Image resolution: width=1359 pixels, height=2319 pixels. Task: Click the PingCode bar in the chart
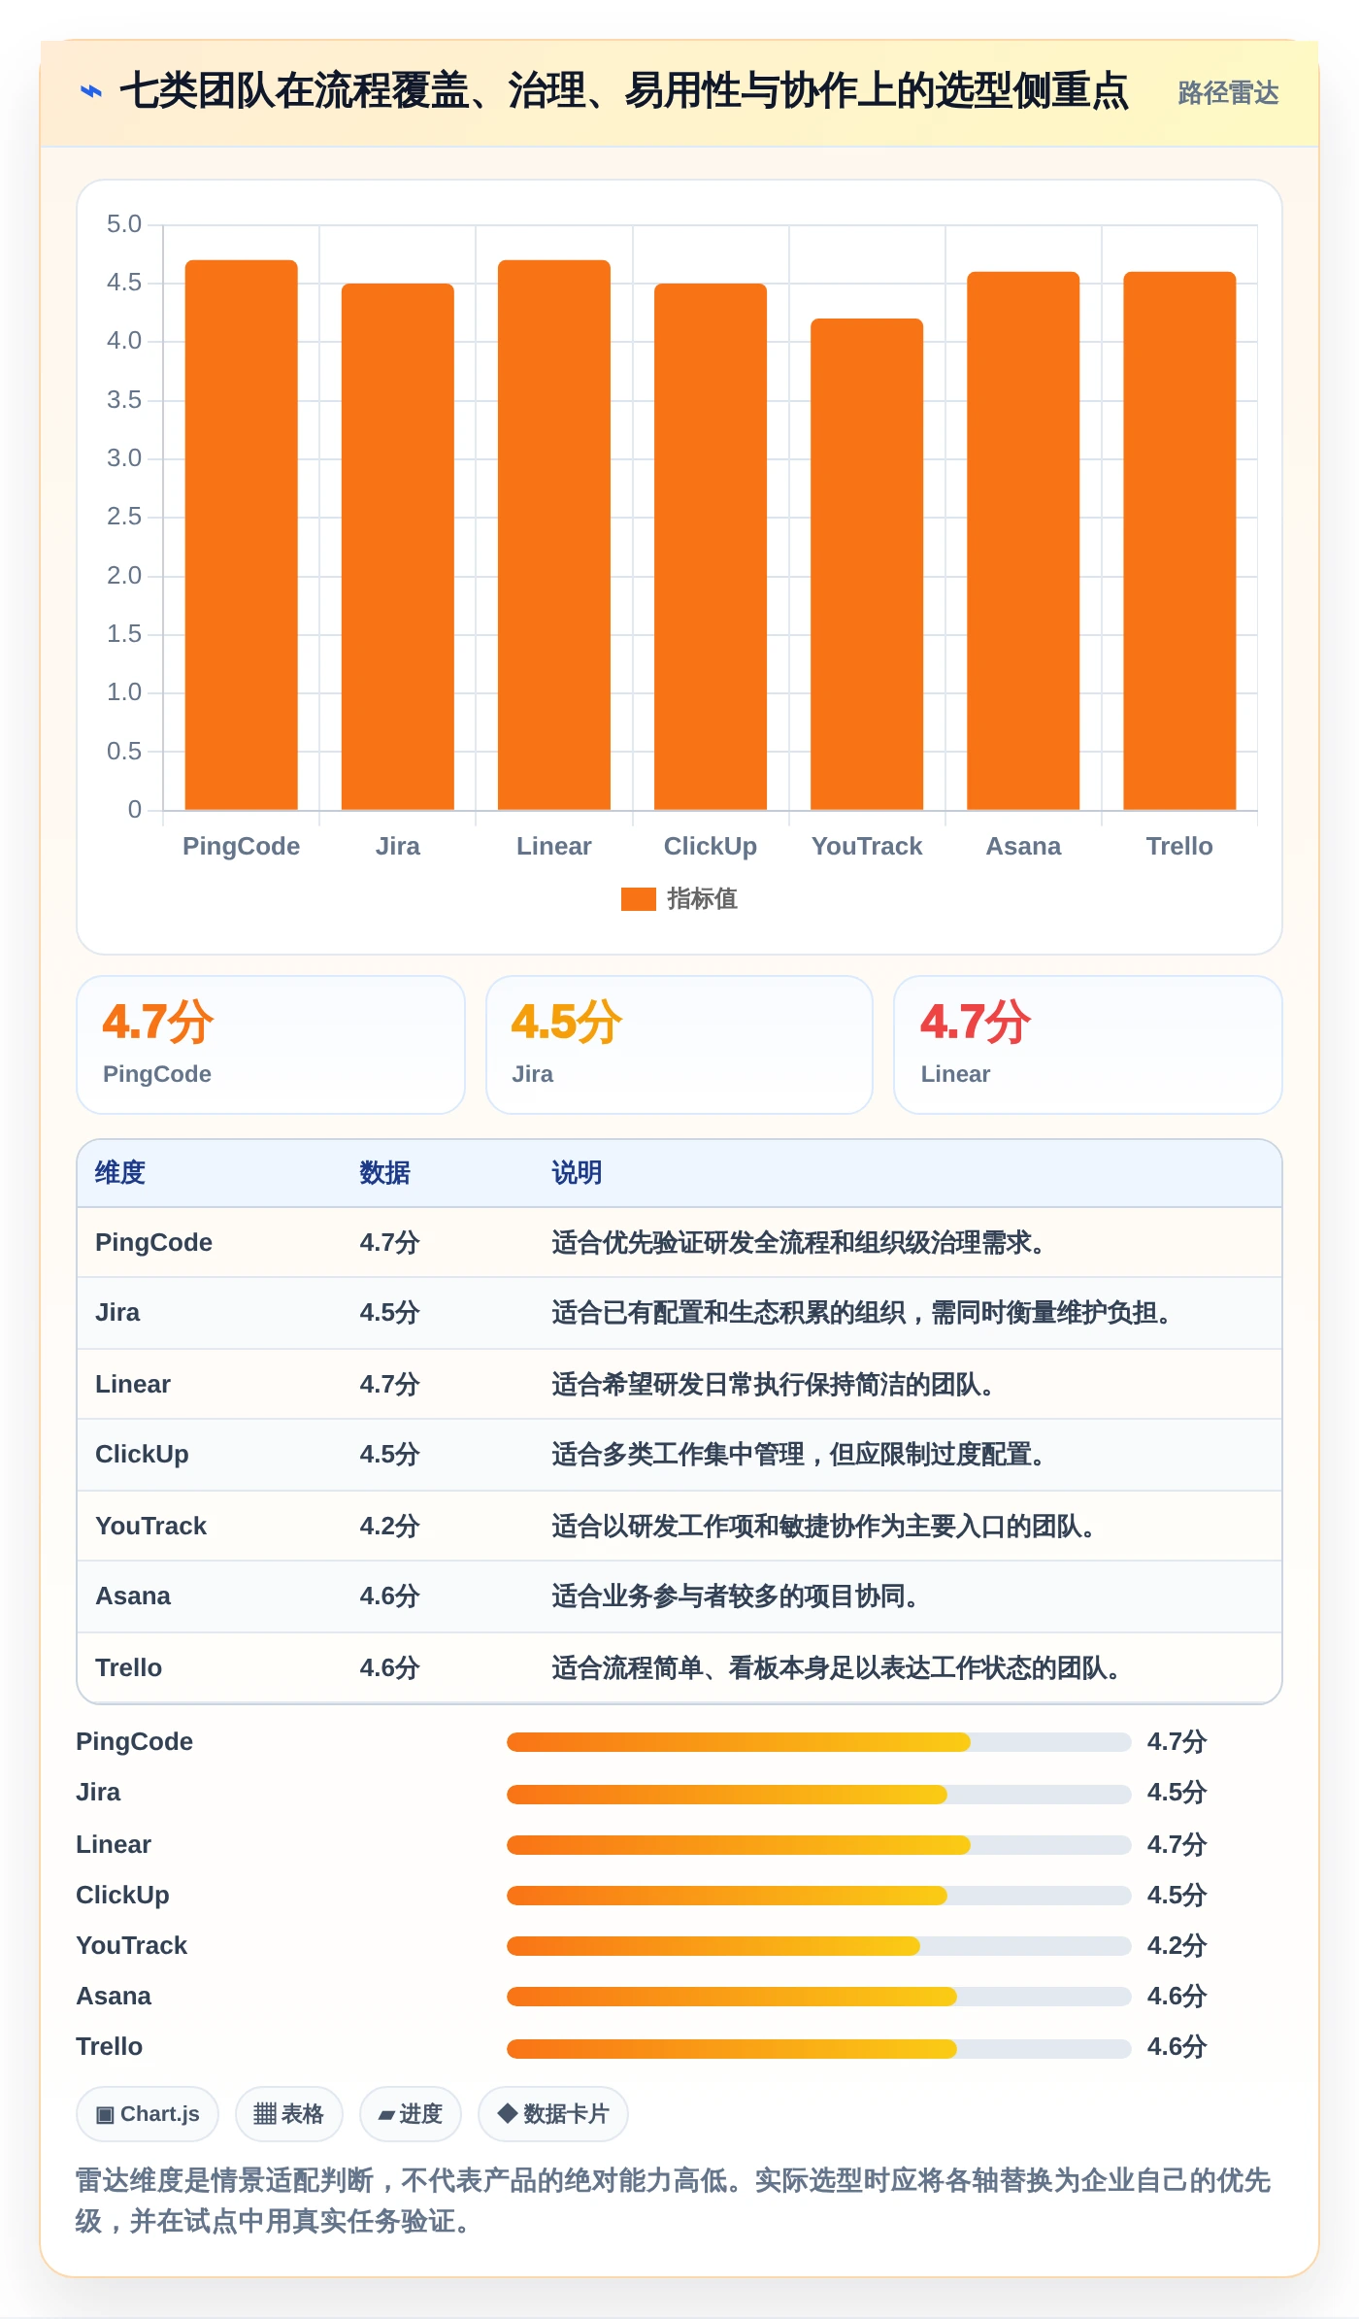[x=241, y=535]
